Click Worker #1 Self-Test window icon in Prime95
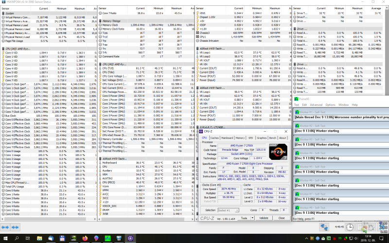This screenshot has width=389, height=243. (x=297, y=112)
